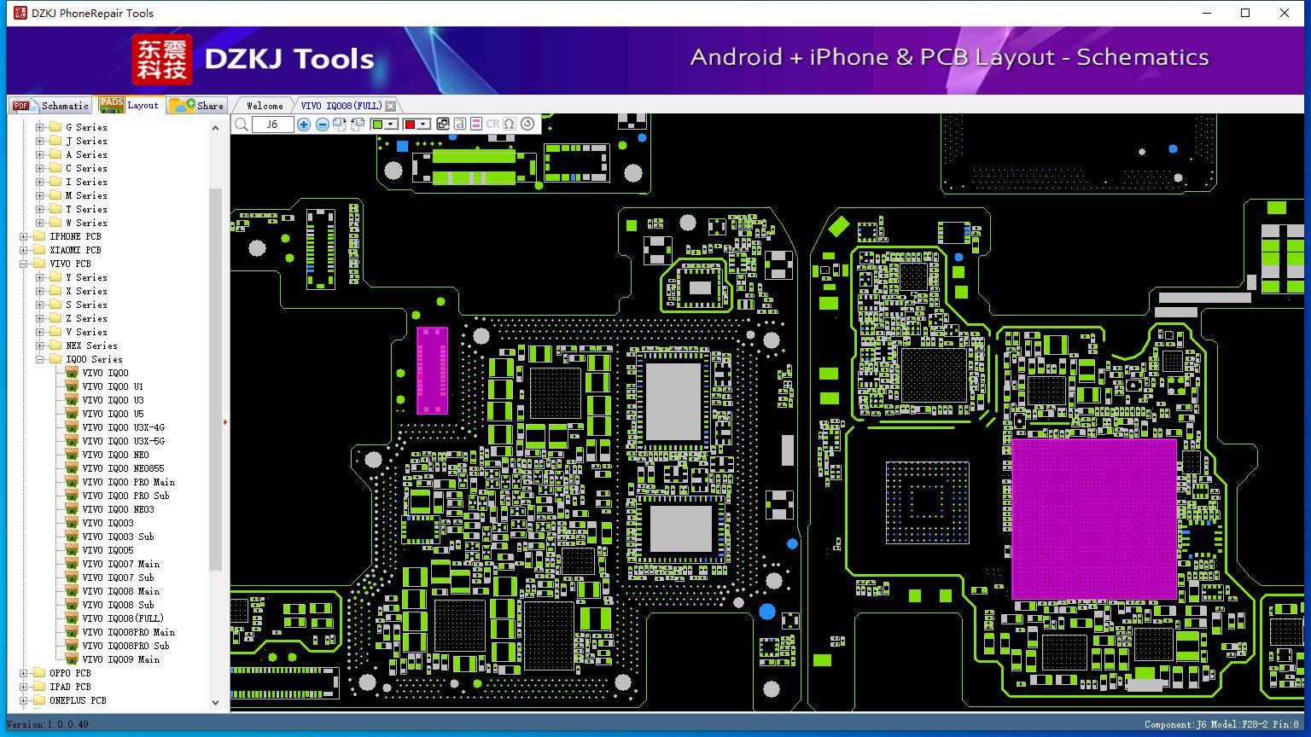Expand the IPHONE PCB tree node
This screenshot has height=737, width=1311.
(23, 236)
